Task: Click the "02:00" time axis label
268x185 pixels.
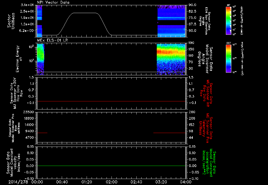Action: pos(111,182)
